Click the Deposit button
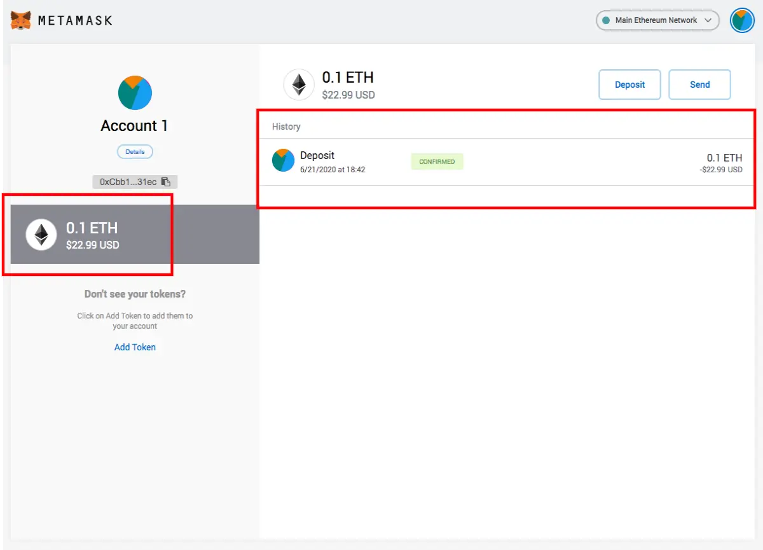 click(629, 85)
